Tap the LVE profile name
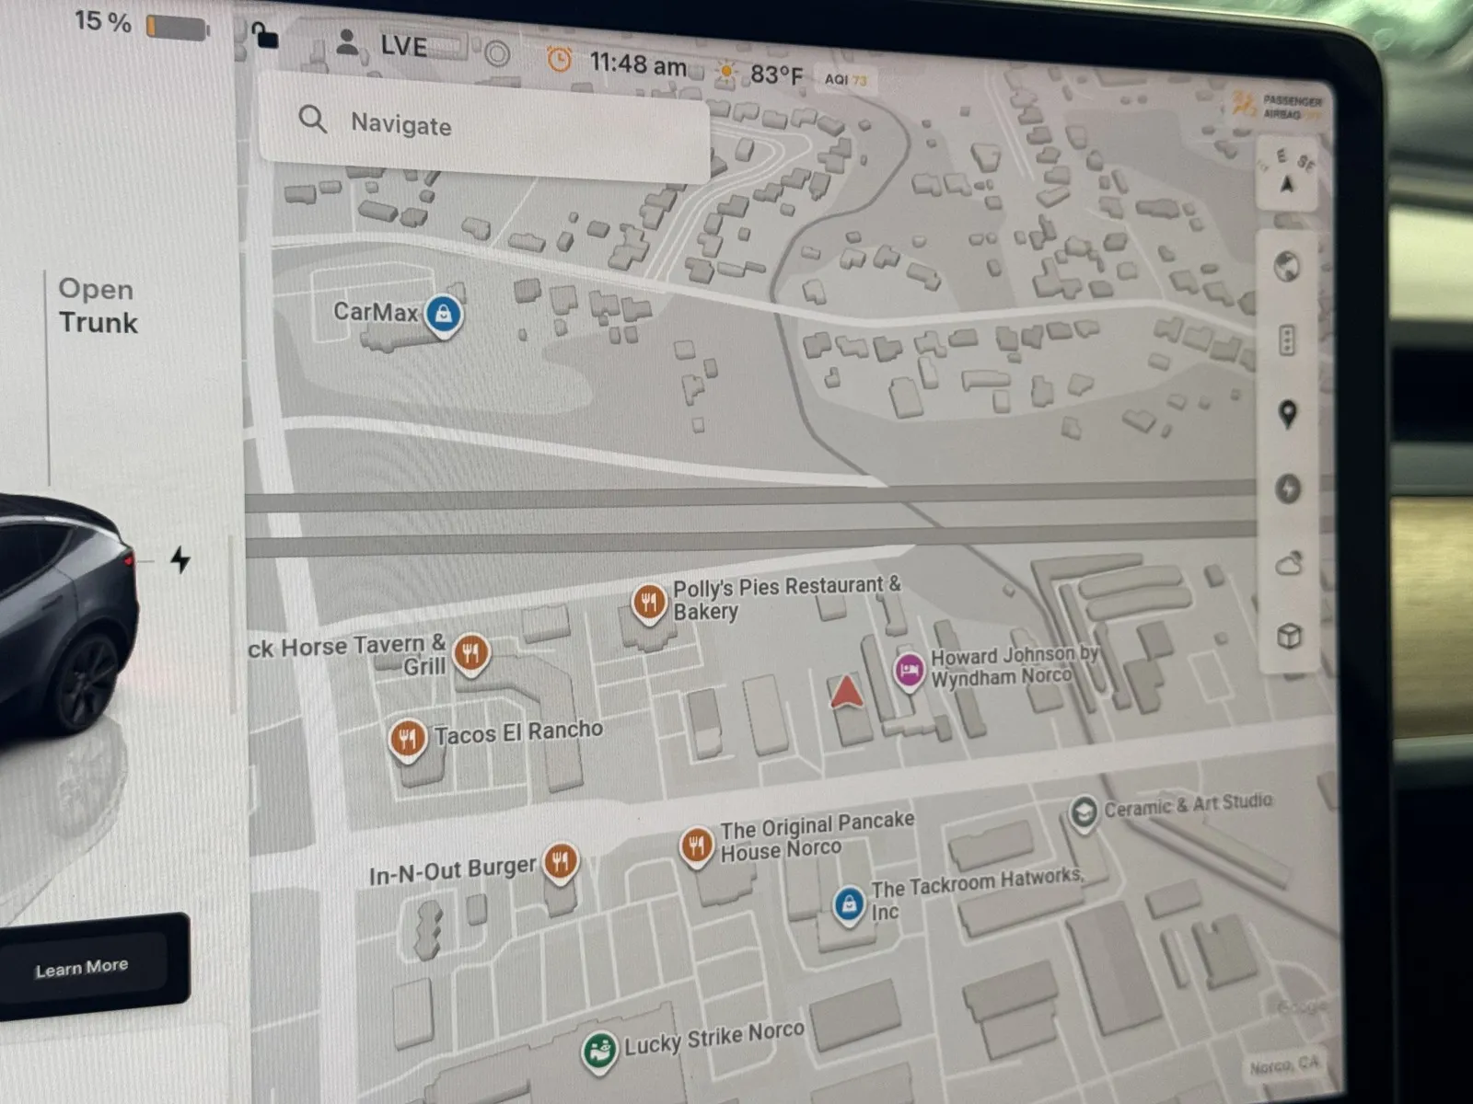Viewport: 1473px width, 1104px height. (404, 46)
